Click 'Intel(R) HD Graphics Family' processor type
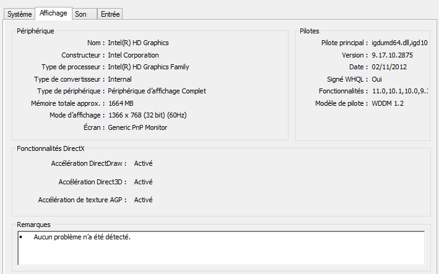 point(149,67)
